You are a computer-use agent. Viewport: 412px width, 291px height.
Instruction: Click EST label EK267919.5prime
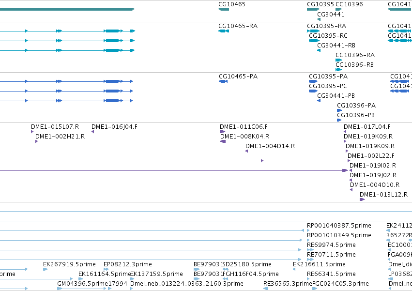pos(69,264)
